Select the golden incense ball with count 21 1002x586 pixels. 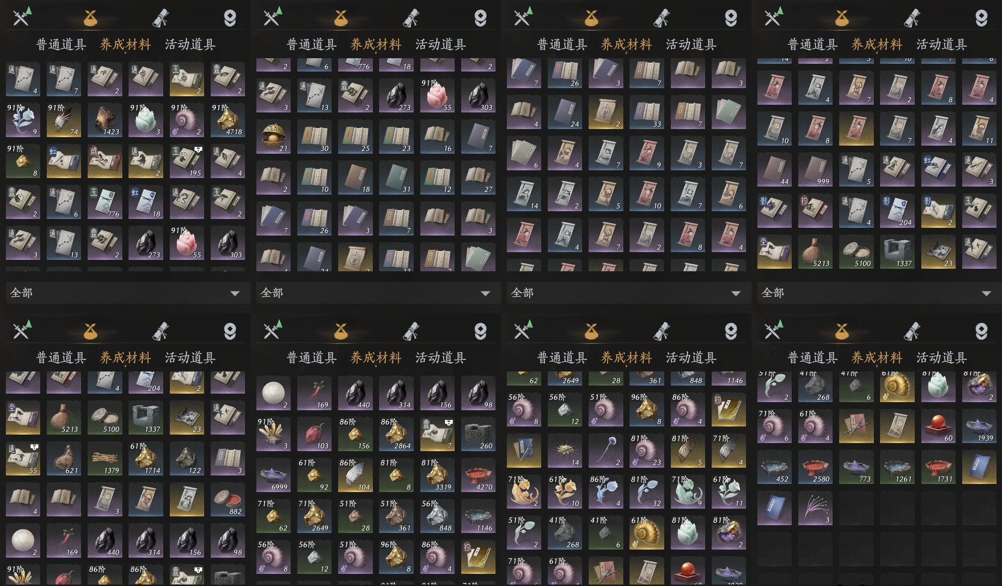pos(273,137)
